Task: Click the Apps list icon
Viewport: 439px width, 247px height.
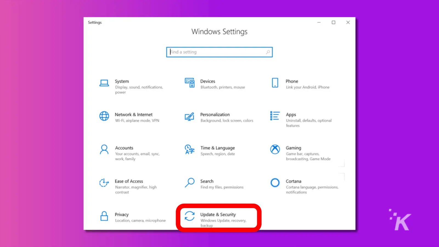Action: pyautogui.click(x=275, y=116)
